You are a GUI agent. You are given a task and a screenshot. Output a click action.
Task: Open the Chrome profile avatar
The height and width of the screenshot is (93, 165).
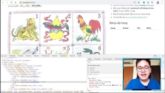pos(158,2)
